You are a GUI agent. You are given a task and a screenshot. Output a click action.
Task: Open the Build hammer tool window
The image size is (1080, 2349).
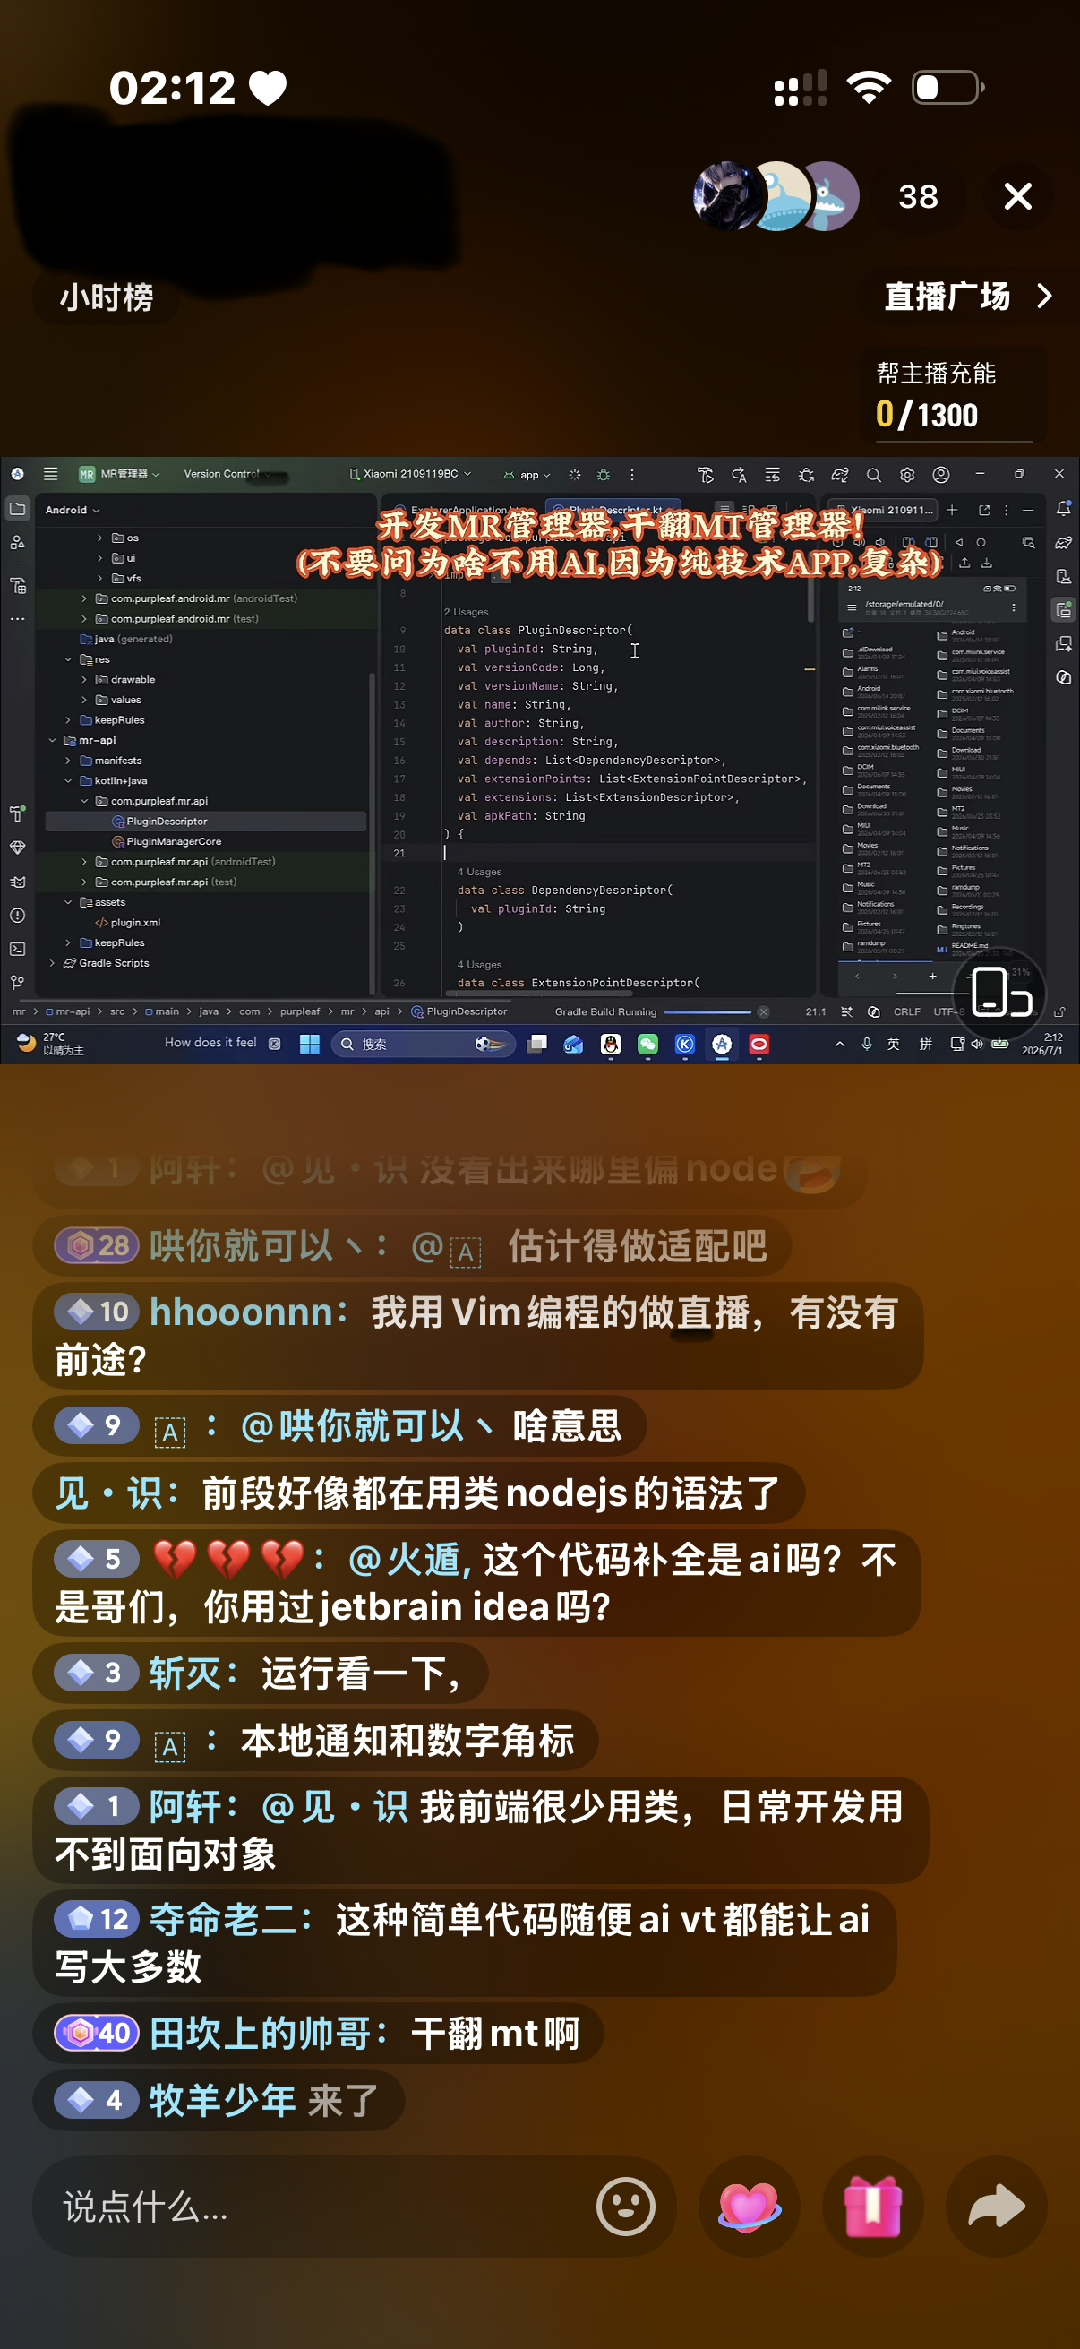(17, 813)
